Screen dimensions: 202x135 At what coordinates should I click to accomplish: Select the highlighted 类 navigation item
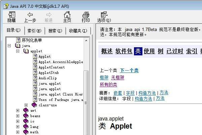[x=138, y=51]
